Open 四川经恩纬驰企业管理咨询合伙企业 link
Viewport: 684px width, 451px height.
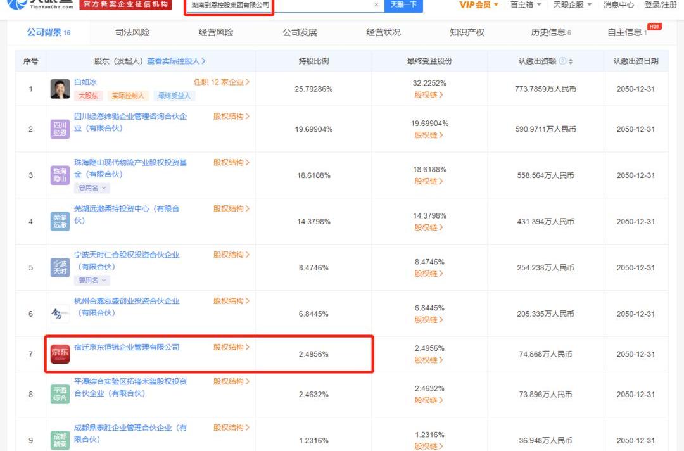point(130,122)
